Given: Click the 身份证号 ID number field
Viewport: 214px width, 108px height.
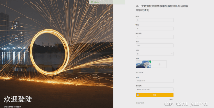Looking at the screenshot, I should (x=155, y=89).
